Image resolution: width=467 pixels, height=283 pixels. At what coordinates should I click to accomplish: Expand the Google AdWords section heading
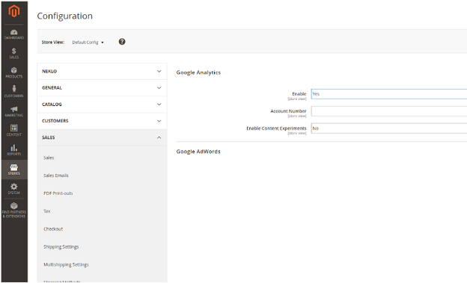[x=198, y=152]
